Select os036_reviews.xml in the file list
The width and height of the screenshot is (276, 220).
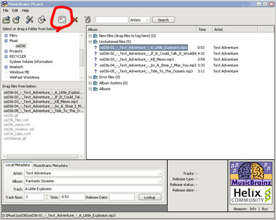[19, 129]
